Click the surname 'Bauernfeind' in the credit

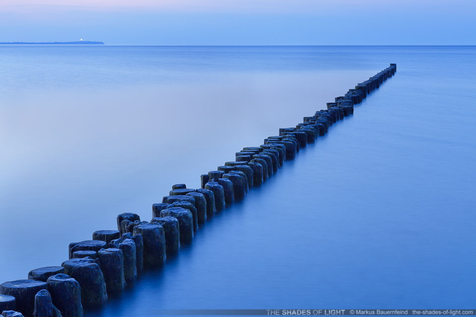[390, 313]
